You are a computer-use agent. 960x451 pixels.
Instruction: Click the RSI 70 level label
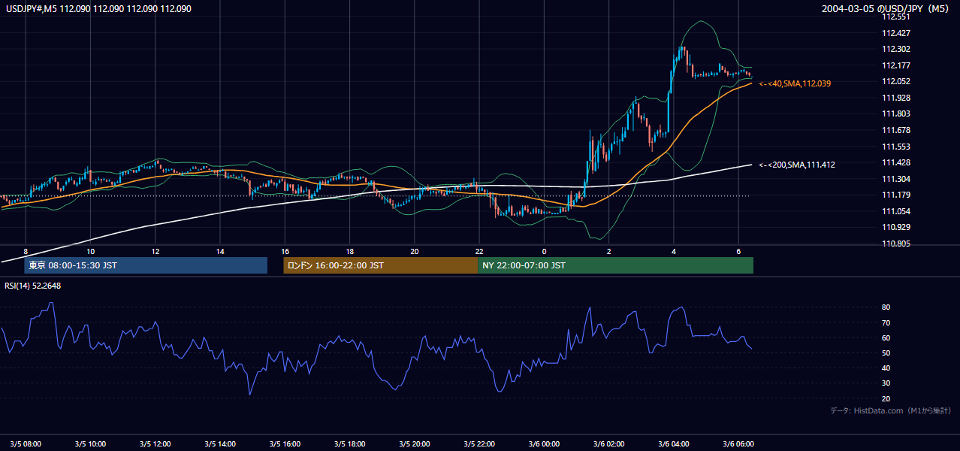click(x=886, y=322)
